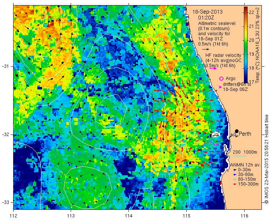This screenshot has width=271, height=220.
Task: Click the '30-80m' depth legend text
Action: [x=246, y=175]
